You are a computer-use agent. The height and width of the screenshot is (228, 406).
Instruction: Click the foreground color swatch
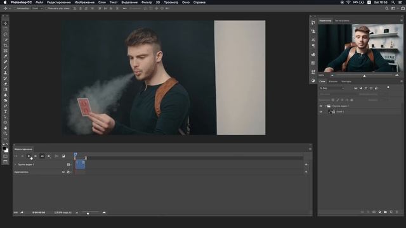(4, 148)
